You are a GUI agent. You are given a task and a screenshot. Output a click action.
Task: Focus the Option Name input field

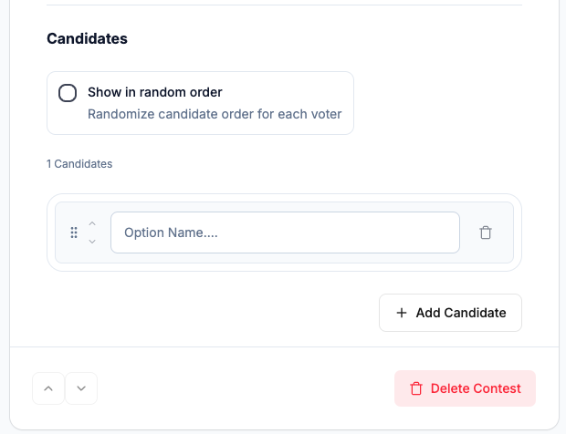[x=285, y=232]
